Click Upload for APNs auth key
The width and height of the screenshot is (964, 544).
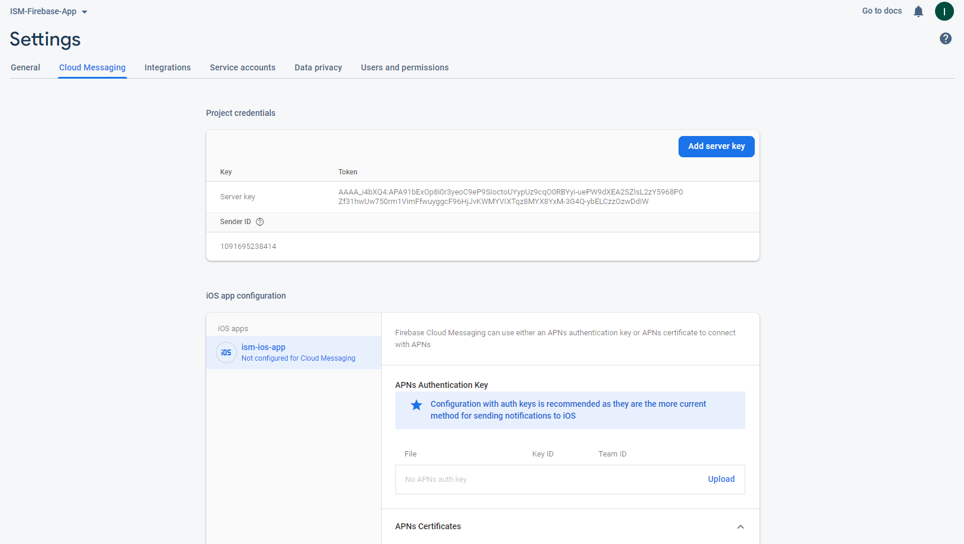(x=721, y=479)
